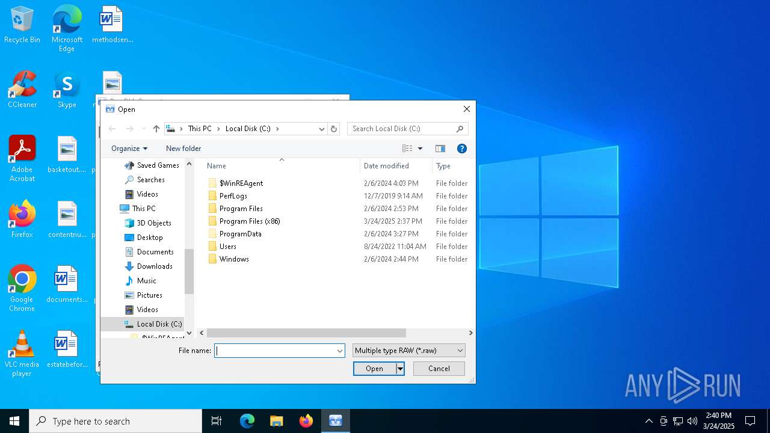
Task: Open Firefox from the taskbar
Action: click(306, 421)
